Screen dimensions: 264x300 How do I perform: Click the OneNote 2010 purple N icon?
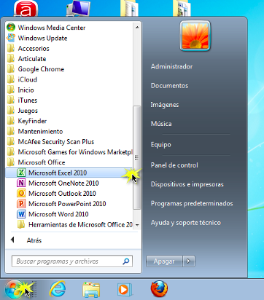tap(21, 183)
